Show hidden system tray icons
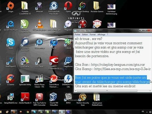 point(147,112)
